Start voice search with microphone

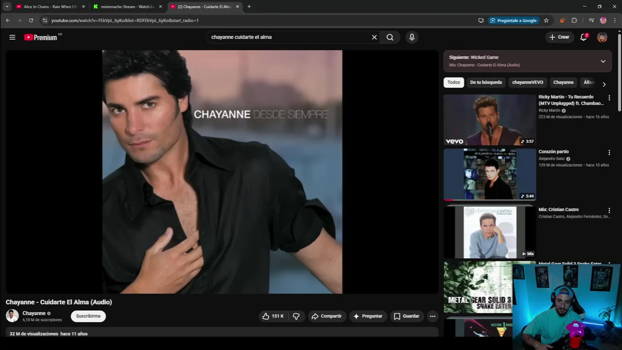[412, 37]
